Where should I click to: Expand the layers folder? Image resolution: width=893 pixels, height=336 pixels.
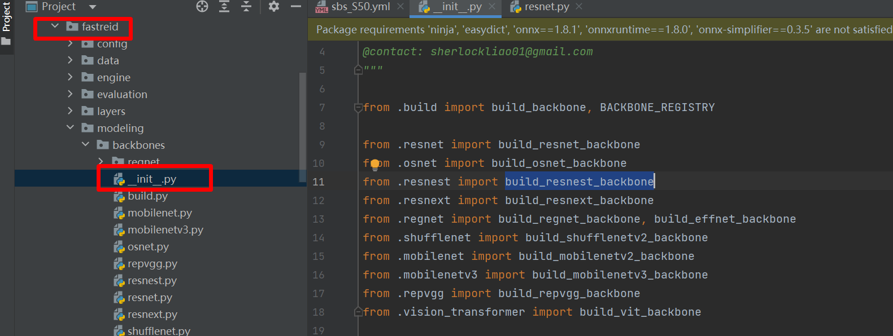click(x=70, y=110)
